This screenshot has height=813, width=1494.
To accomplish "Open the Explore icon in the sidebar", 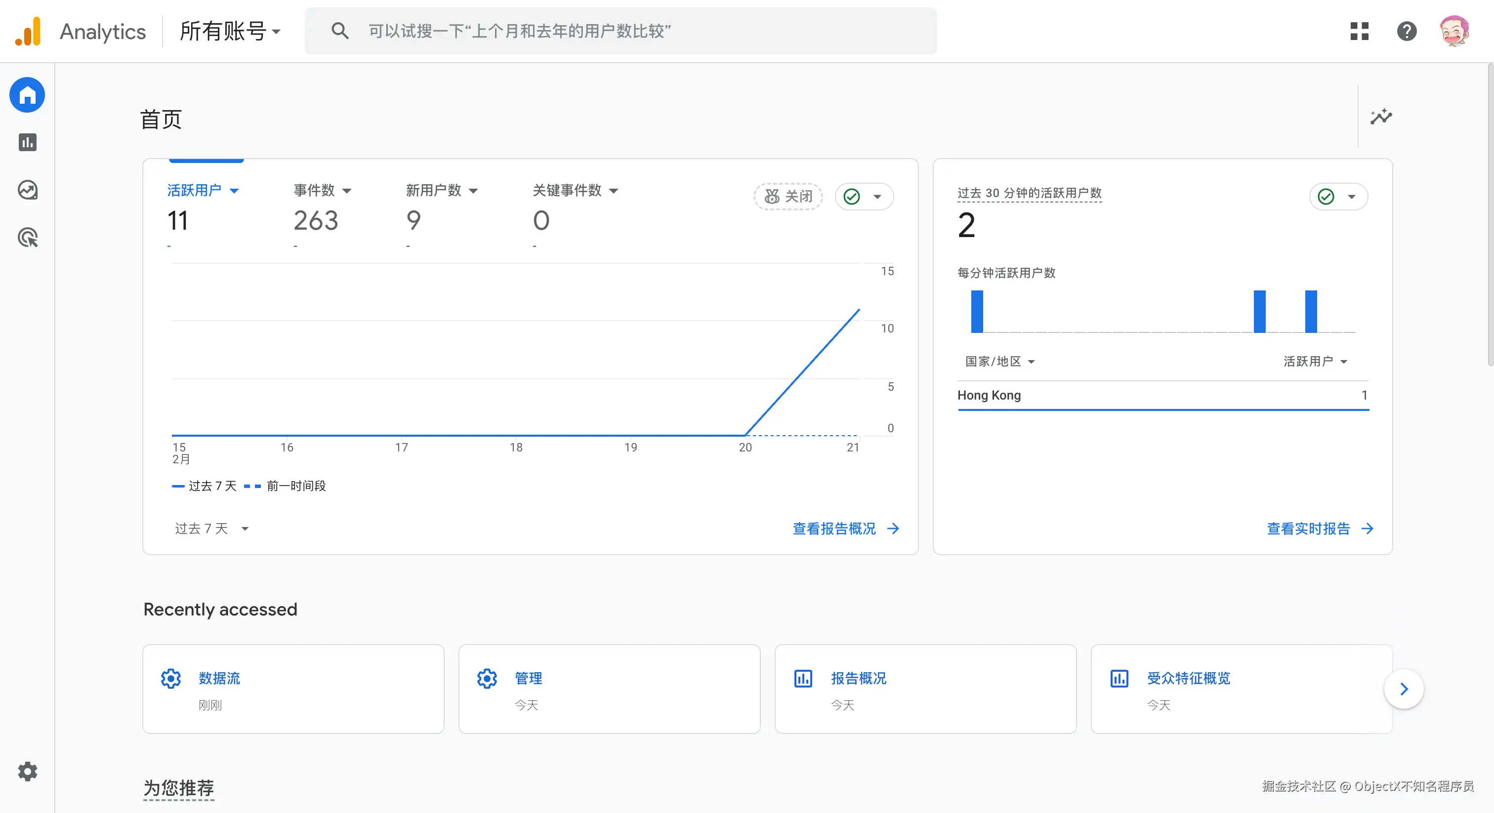I will (27, 190).
